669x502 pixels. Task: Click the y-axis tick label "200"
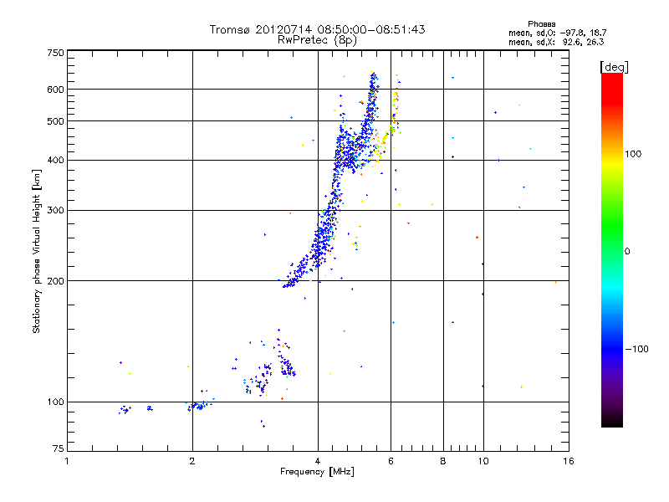coord(55,281)
